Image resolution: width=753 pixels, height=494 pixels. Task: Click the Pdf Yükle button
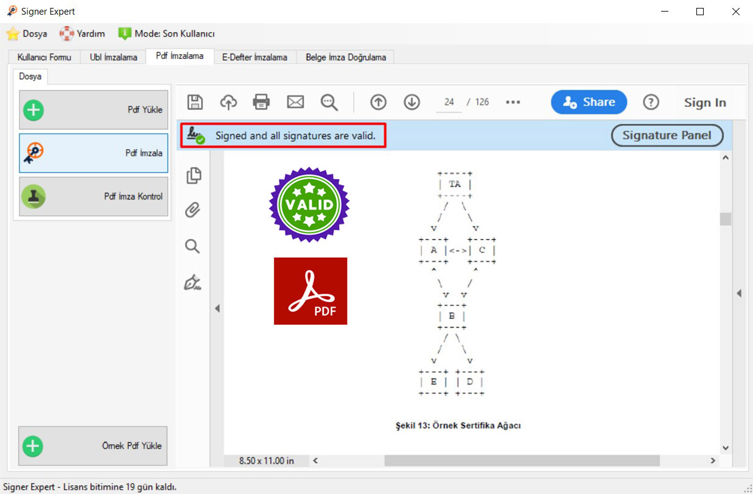93,110
